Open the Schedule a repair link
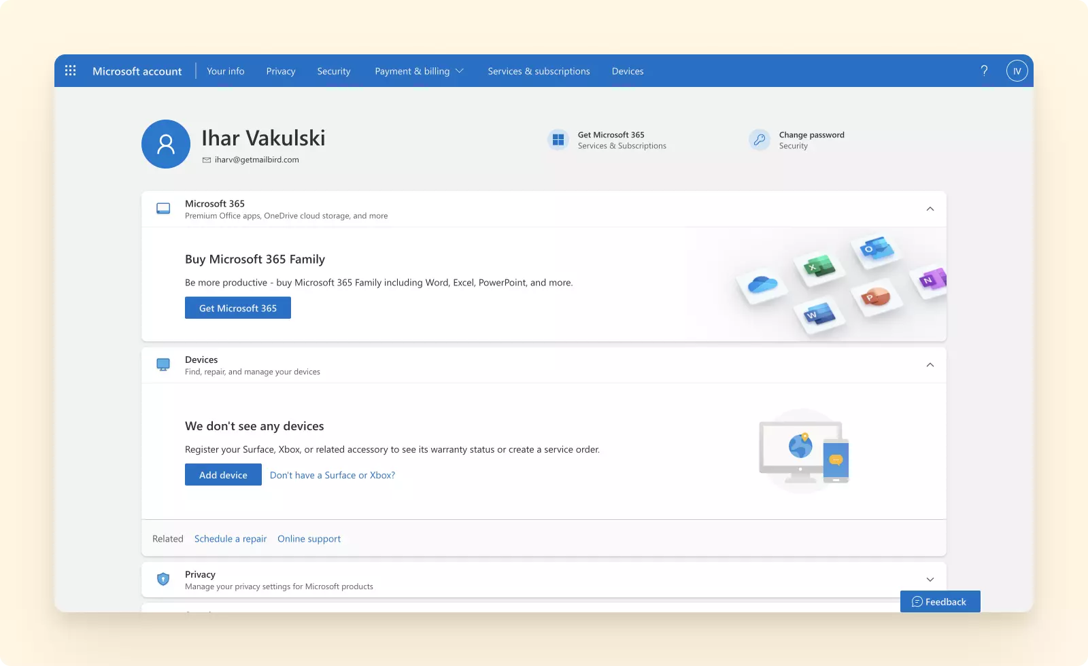Viewport: 1088px width, 666px height. (231, 539)
